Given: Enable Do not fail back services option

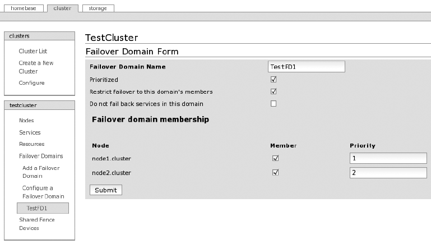Looking at the screenshot, I should (274, 104).
